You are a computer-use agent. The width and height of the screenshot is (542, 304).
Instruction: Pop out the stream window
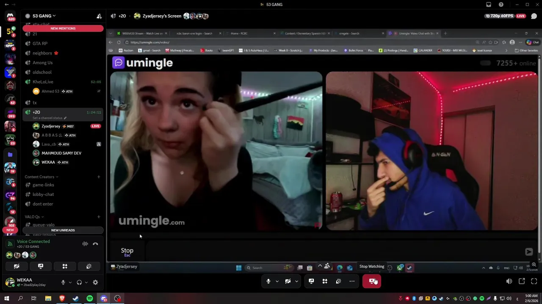pyautogui.click(x=522, y=281)
